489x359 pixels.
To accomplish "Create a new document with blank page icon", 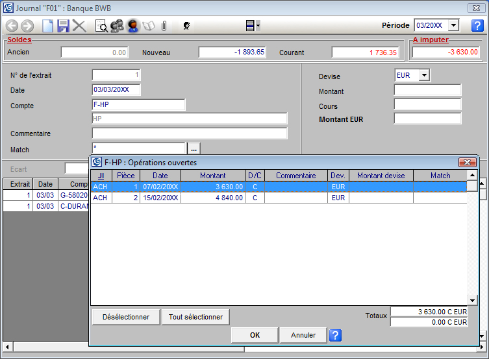I will pyautogui.click(x=47, y=26).
